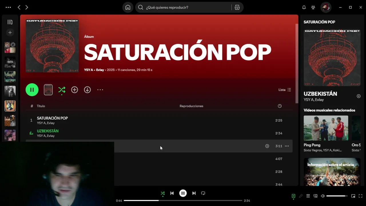Open UZBEKISTÁN title in now playing panel
The height and width of the screenshot is (206, 366).
pos(320,94)
